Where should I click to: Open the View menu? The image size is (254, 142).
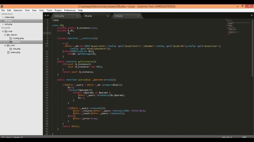[34, 10]
